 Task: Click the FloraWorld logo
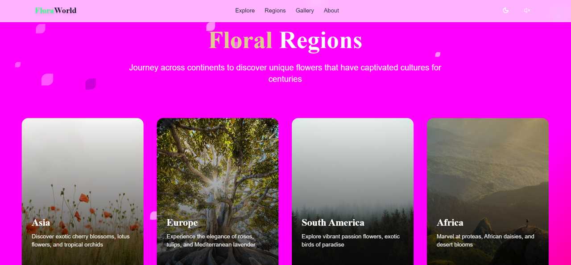[56, 10]
